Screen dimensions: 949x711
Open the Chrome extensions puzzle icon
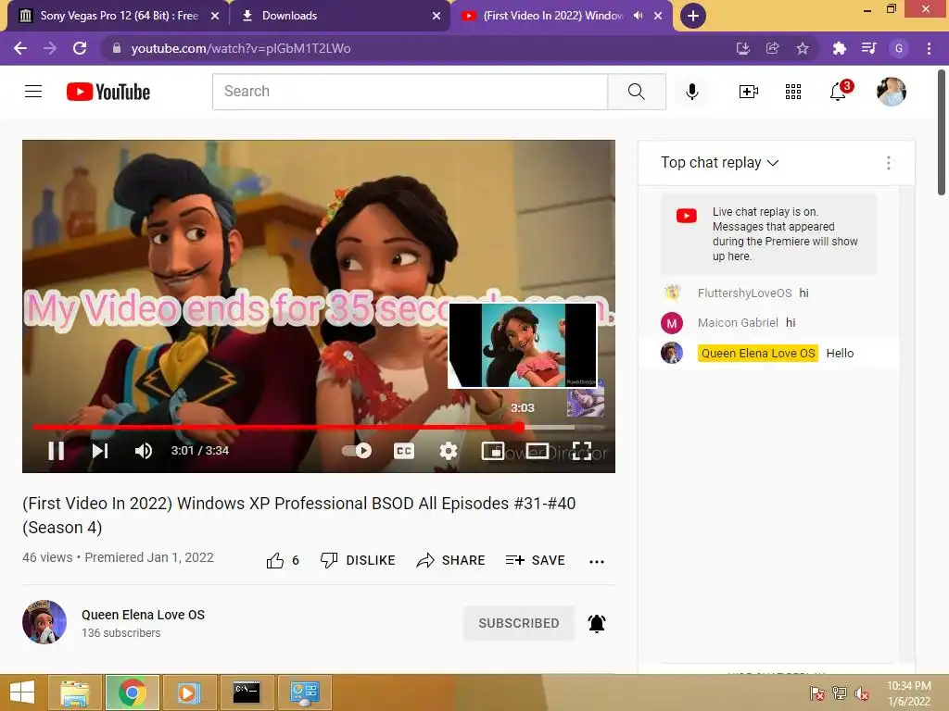pos(839,48)
